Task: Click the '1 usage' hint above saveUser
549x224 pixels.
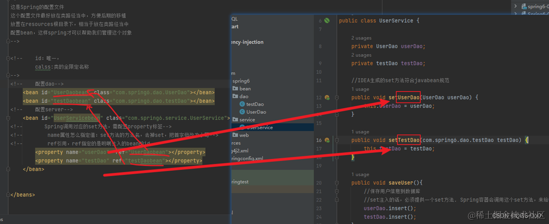Action: (x=360, y=175)
